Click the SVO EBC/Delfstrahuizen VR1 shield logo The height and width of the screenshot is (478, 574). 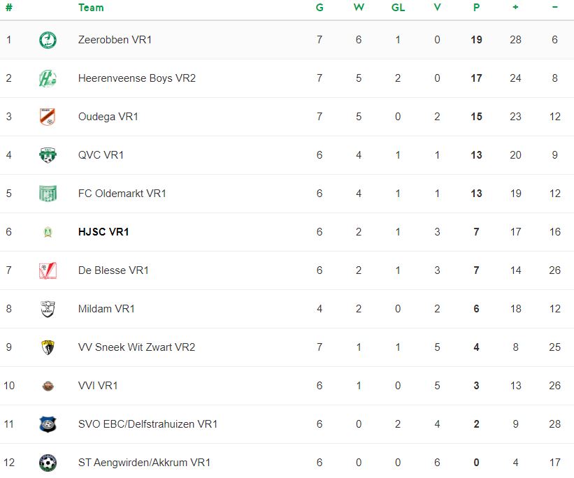click(48, 424)
